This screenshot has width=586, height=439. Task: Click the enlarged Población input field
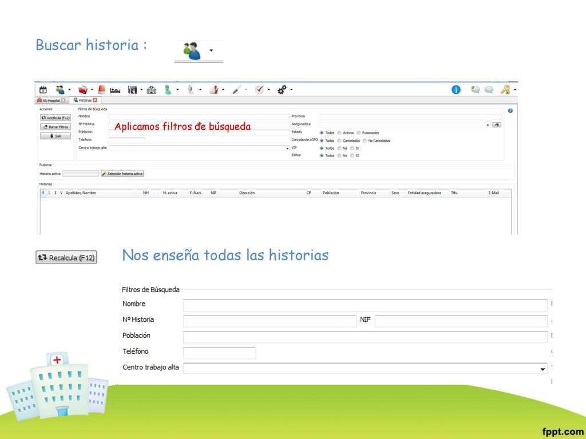[365, 337]
